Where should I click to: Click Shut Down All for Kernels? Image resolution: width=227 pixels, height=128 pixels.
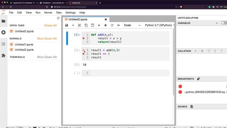coord(47,39)
